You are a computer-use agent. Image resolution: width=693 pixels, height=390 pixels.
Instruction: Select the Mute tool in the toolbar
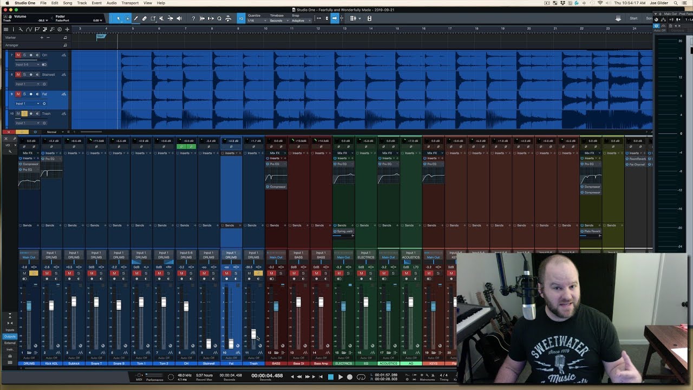[x=162, y=18]
